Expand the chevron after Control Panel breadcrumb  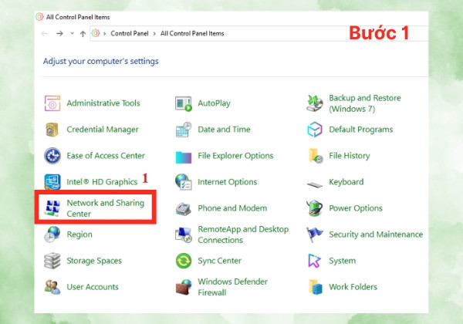tap(154, 34)
